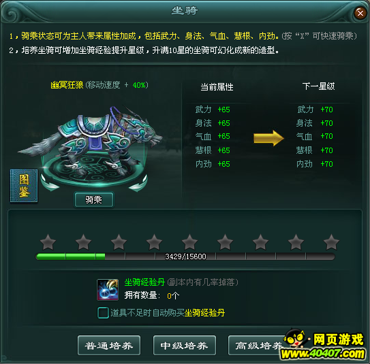The height and width of the screenshot is (364, 370).
Task: Click the 骑乘 ride button
Action: 94,200
